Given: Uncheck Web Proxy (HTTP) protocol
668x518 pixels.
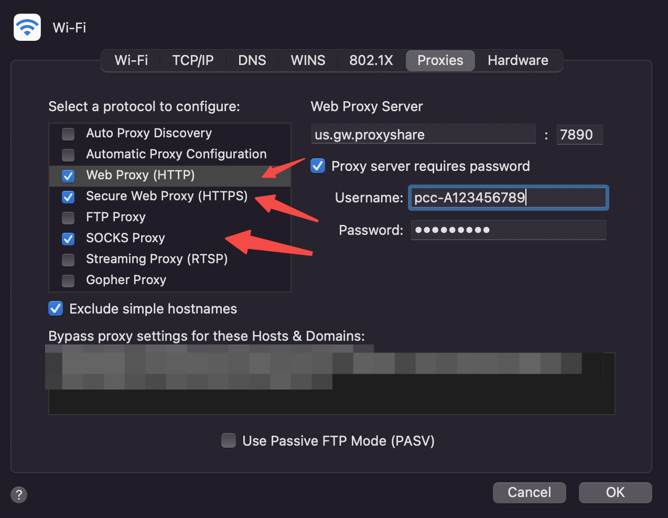Looking at the screenshot, I should [x=68, y=176].
